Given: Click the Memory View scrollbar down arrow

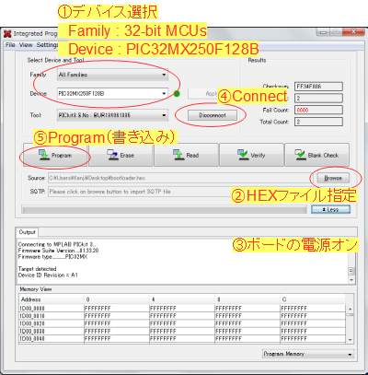Looking at the screenshot, I should pyautogui.click(x=351, y=340).
